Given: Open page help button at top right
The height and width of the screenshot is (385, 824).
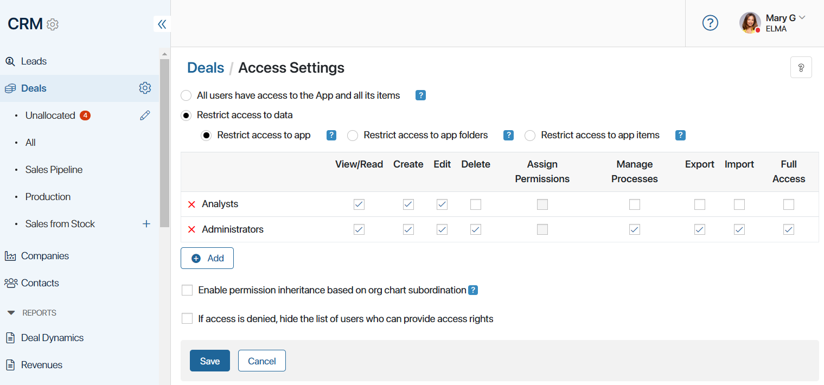Looking at the screenshot, I should click(801, 67).
